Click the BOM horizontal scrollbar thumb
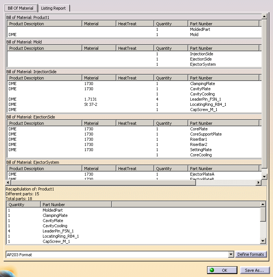Viewport: 273px width, 277px height. tap(103, 182)
